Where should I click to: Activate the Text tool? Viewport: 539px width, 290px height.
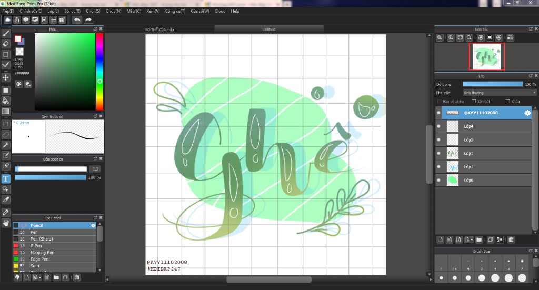pyautogui.click(x=5, y=178)
